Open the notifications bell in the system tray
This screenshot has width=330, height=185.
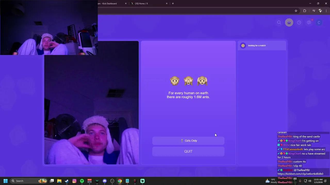326,181
